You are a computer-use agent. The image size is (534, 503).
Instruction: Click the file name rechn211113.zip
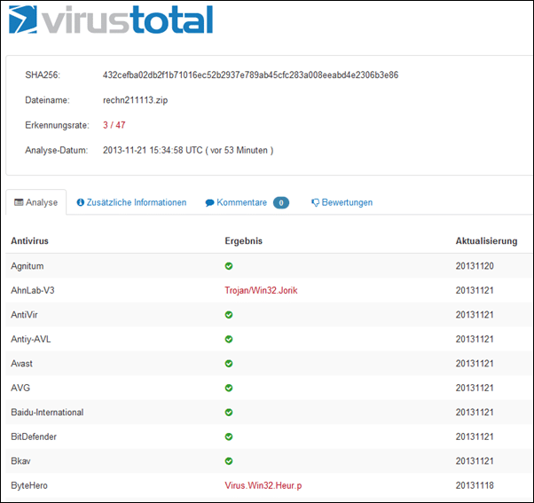click(x=135, y=100)
